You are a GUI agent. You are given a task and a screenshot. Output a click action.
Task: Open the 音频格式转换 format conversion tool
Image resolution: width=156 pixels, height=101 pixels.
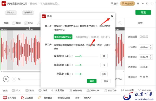[x=64, y=98]
